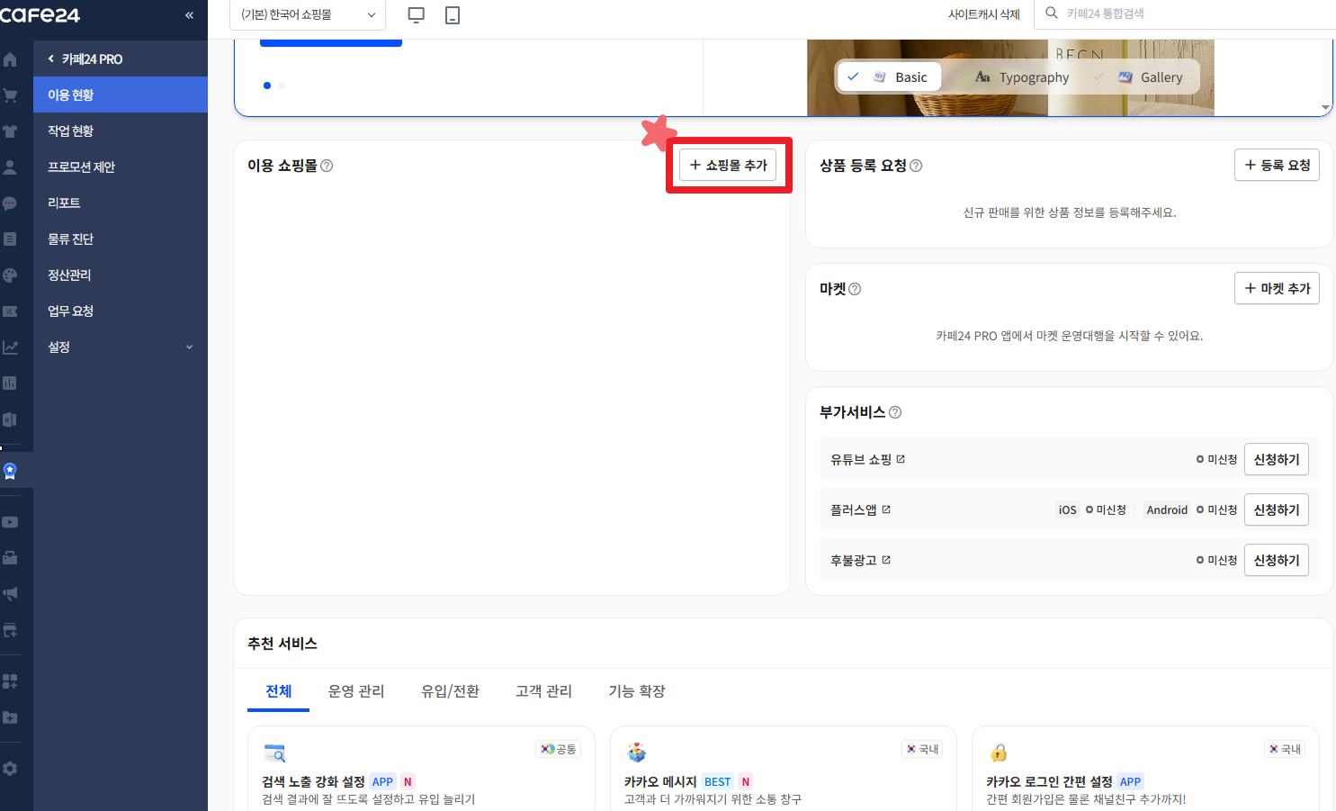Open the 카카오 메시지 service card
Screen dimensions: 1336x811
click(783, 770)
